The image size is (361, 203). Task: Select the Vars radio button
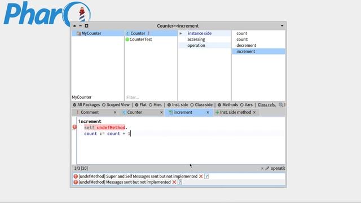coord(241,105)
